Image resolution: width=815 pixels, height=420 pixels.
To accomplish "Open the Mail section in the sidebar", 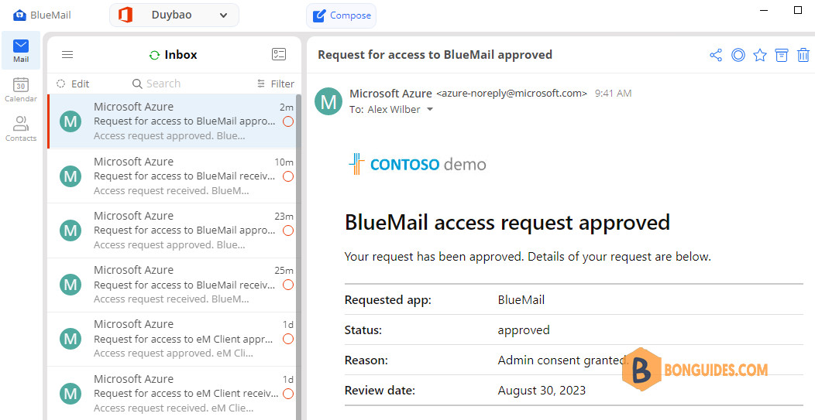I will [x=21, y=51].
